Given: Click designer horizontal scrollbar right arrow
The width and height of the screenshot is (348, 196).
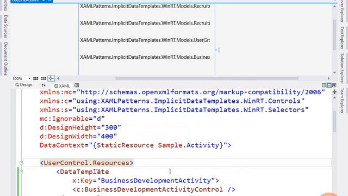Looking at the screenshot, I should point(328,78).
